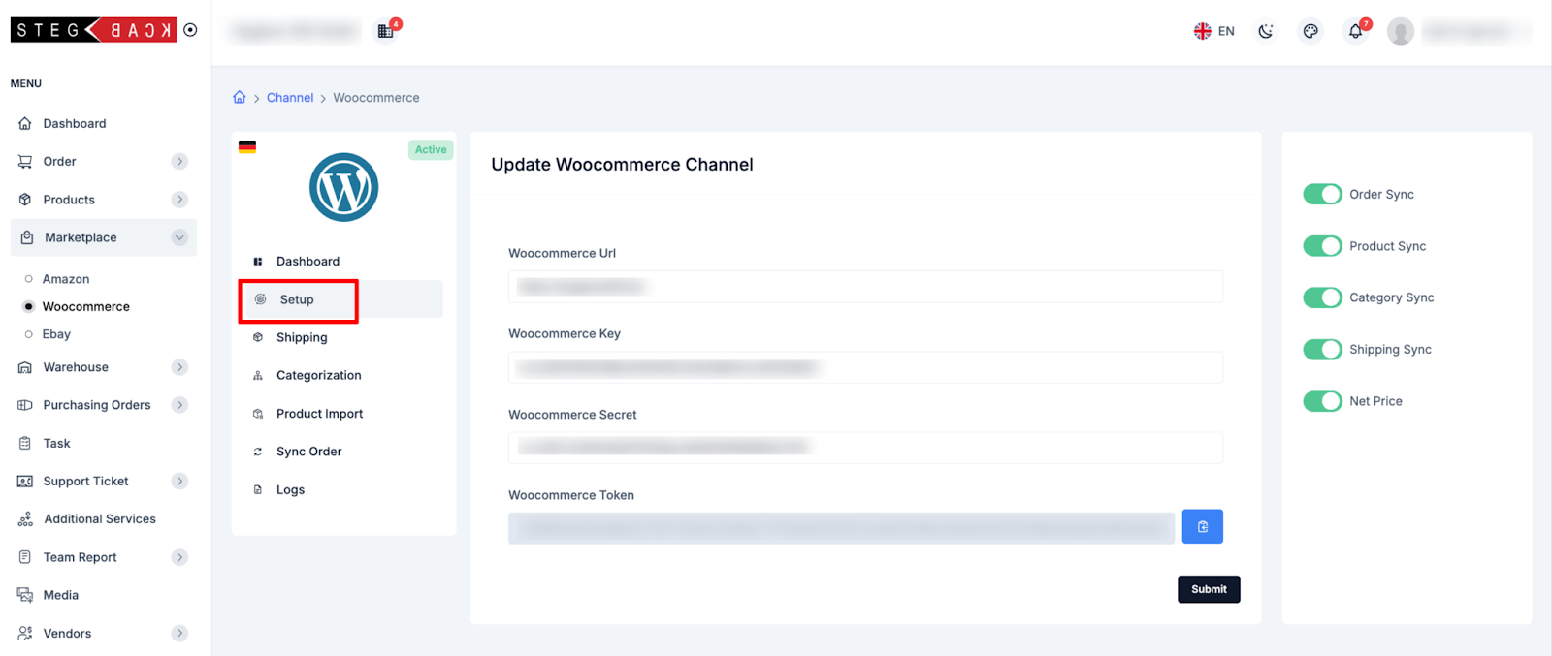1552x656 pixels.
Task: Copy the Woocommerce Token
Action: coord(1202,526)
